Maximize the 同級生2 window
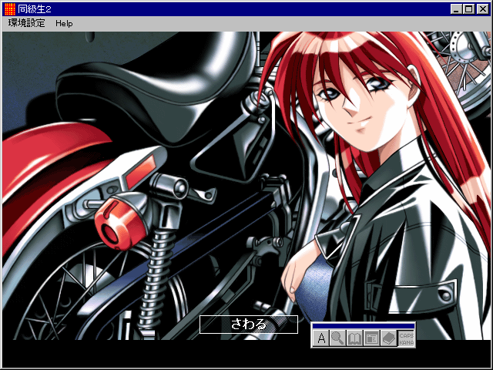The width and height of the screenshot is (493, 370). (x=468, y=9)
